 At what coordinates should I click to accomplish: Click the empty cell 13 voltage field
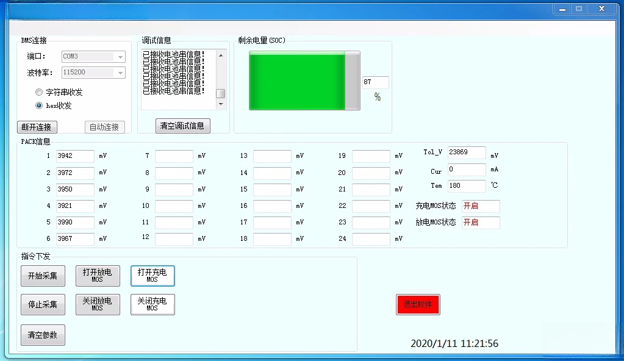(272, 156)
